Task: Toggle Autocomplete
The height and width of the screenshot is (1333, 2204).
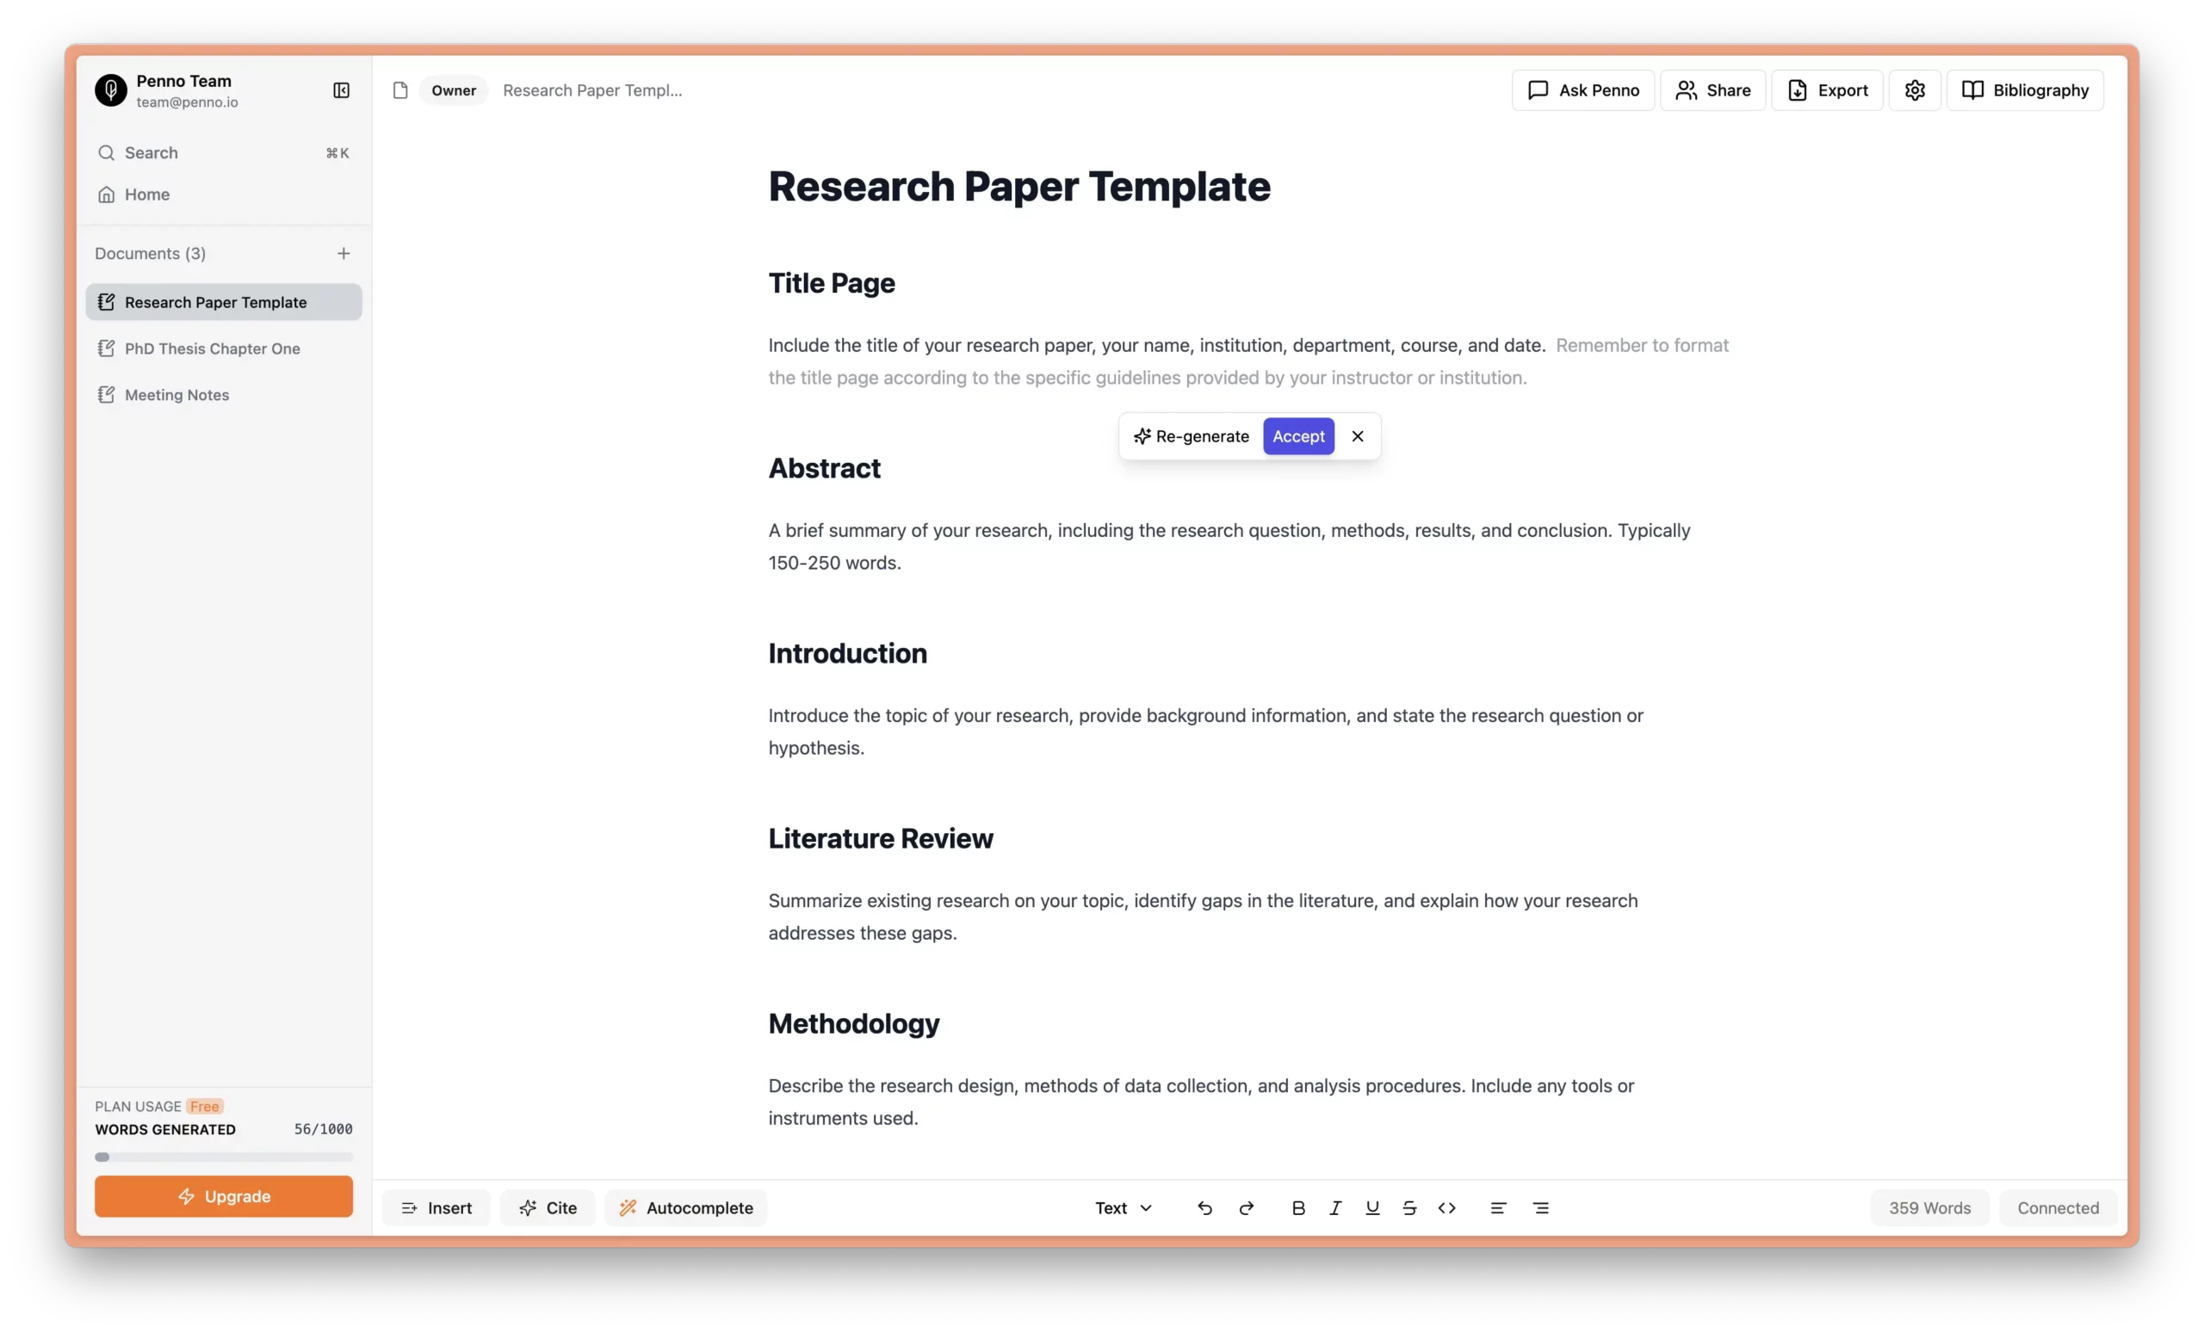Action: coord(686,1208)
